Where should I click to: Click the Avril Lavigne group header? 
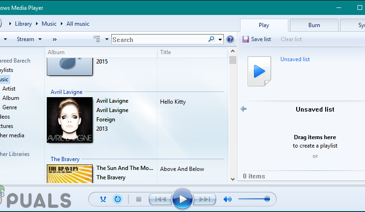coord(66,92)
